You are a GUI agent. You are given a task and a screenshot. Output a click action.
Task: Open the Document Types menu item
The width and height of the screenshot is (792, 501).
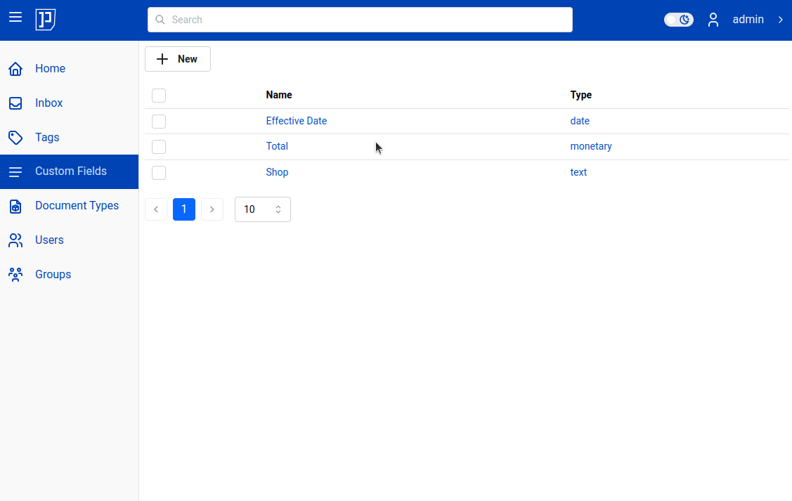[x=77, y=206]
